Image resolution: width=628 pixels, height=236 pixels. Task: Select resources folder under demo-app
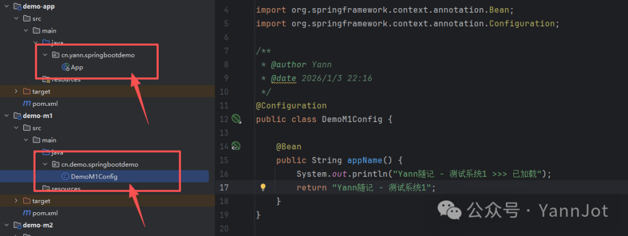66,80
